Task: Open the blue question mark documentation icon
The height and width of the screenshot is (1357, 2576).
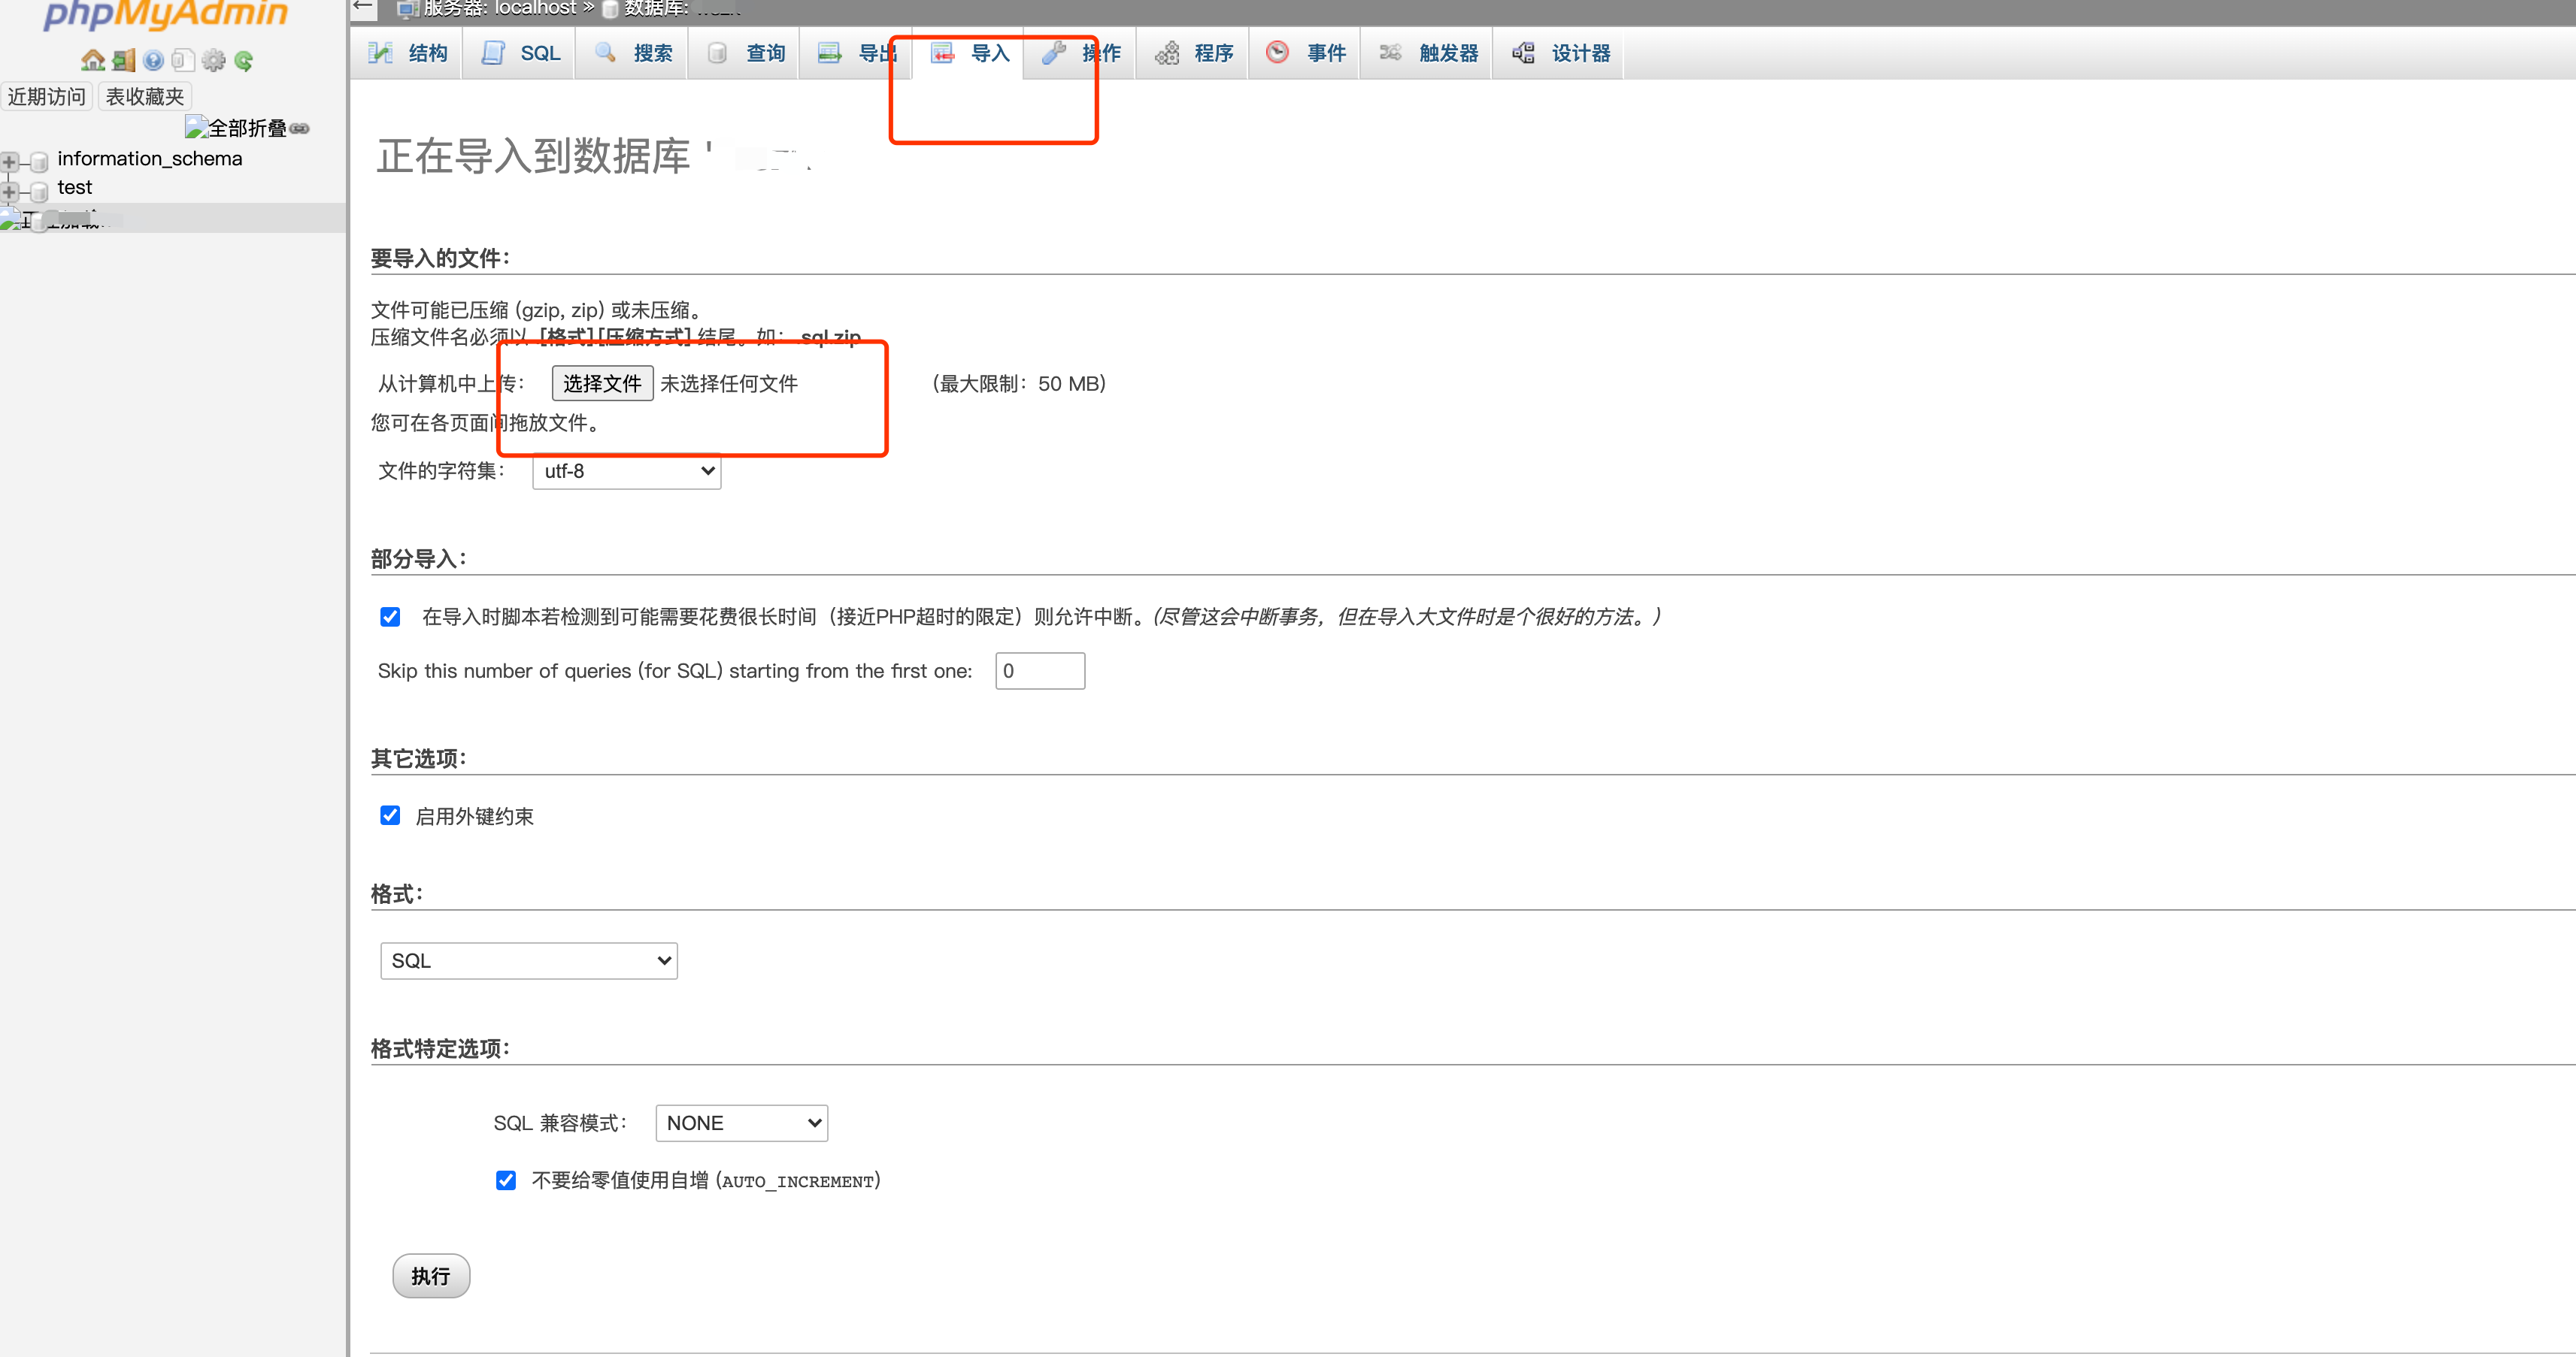Action: [153, 61]
